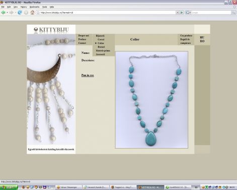Click the Firefox activity throbber icon
The width and height of the screenshot is (237, 190).
[x=234, y=7]
